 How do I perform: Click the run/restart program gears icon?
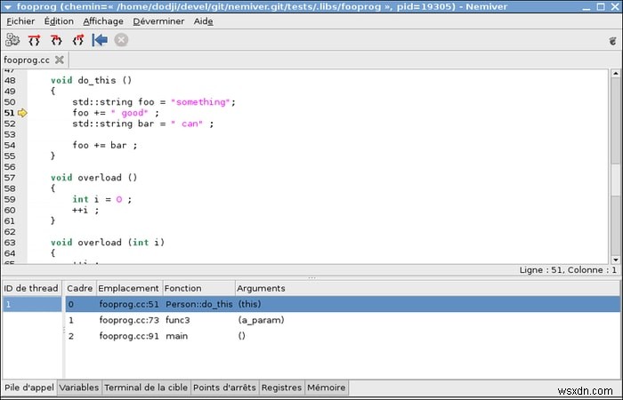pyautogui.click(x=12, y=40)
